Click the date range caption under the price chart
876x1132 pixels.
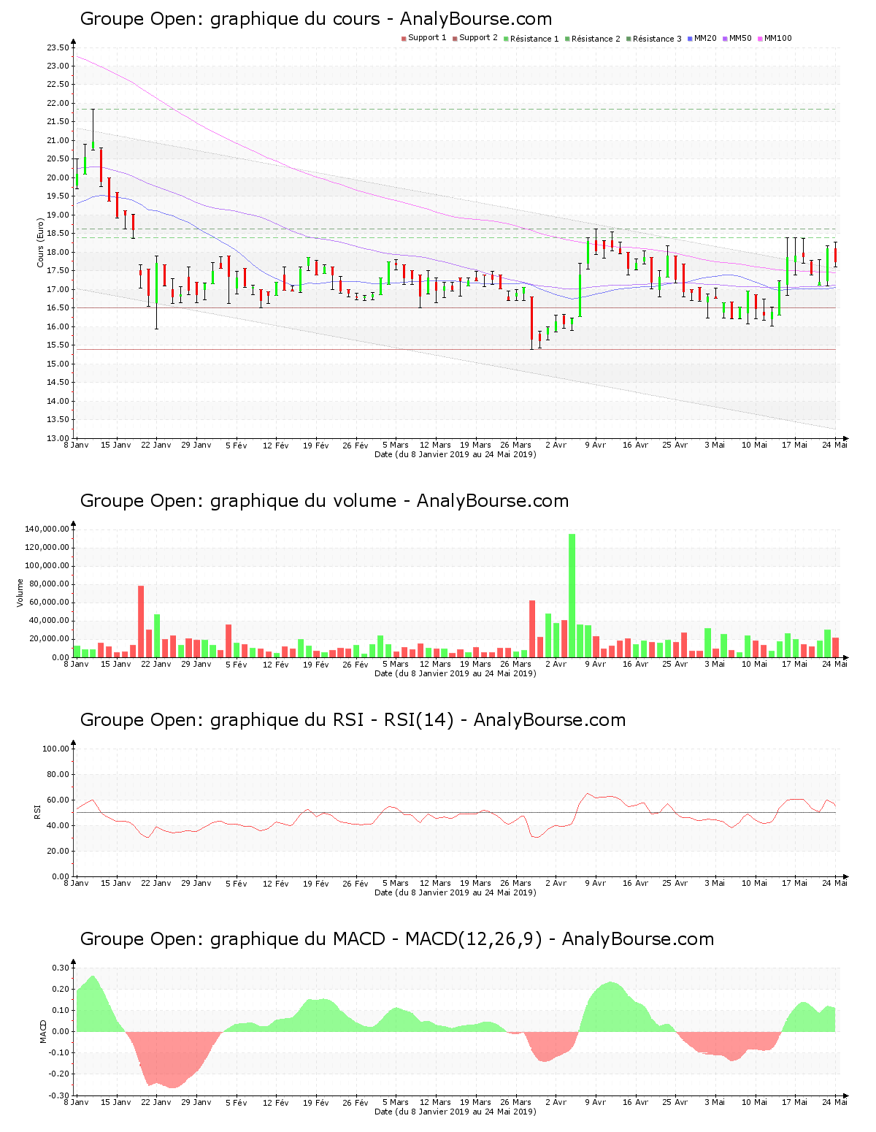click(x=456, y=454)
